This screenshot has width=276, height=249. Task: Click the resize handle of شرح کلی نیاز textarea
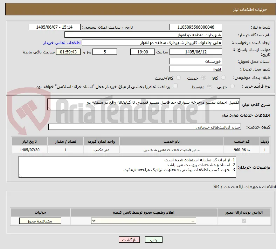click(49, 109)
